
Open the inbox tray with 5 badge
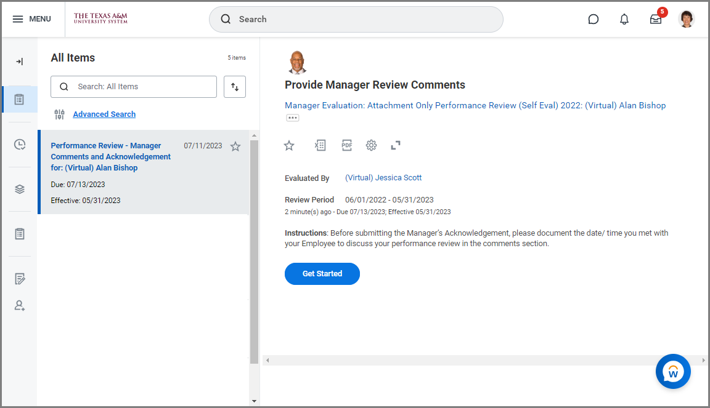click(656, 19)
